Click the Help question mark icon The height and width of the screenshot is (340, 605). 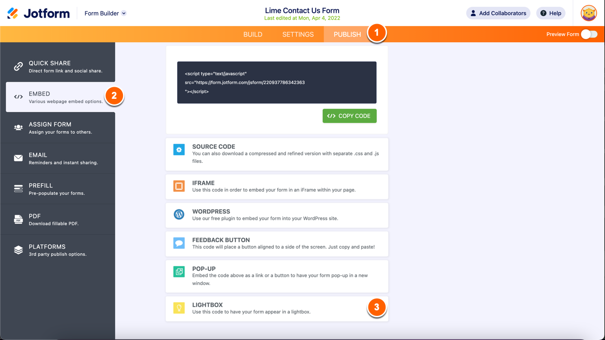pos(543,13)
